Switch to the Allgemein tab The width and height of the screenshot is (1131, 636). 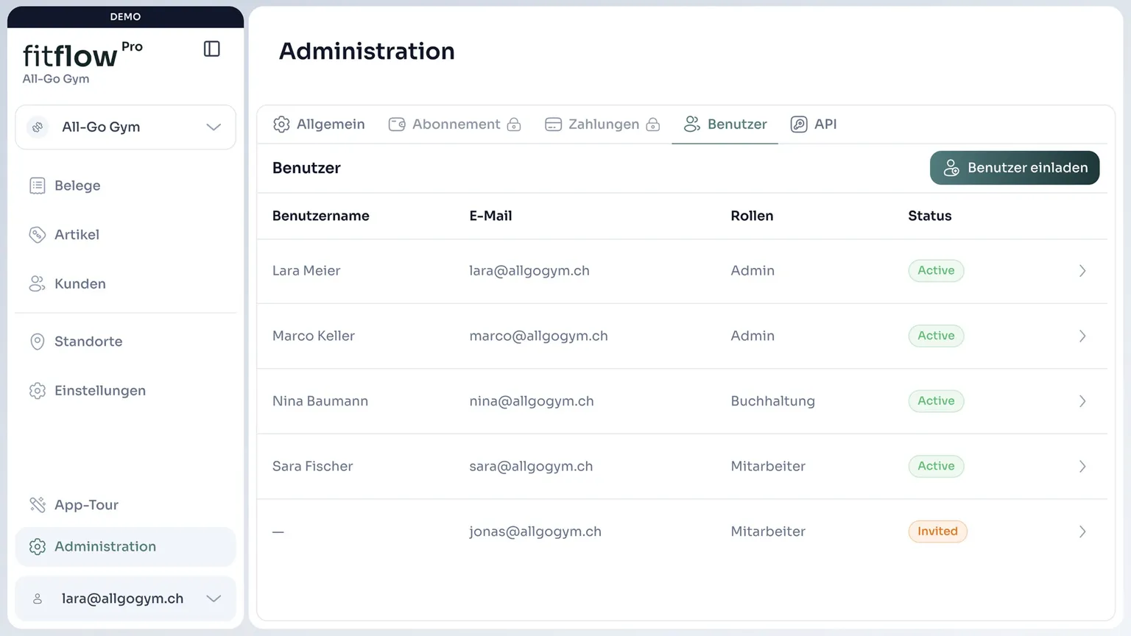[x=319, y=124]
